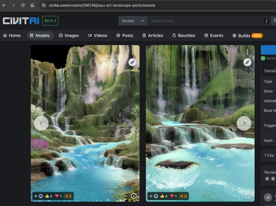Heart the right image with 1 heart
The height and width of the screenshot is (206, 276).
[x=173, y=196]
